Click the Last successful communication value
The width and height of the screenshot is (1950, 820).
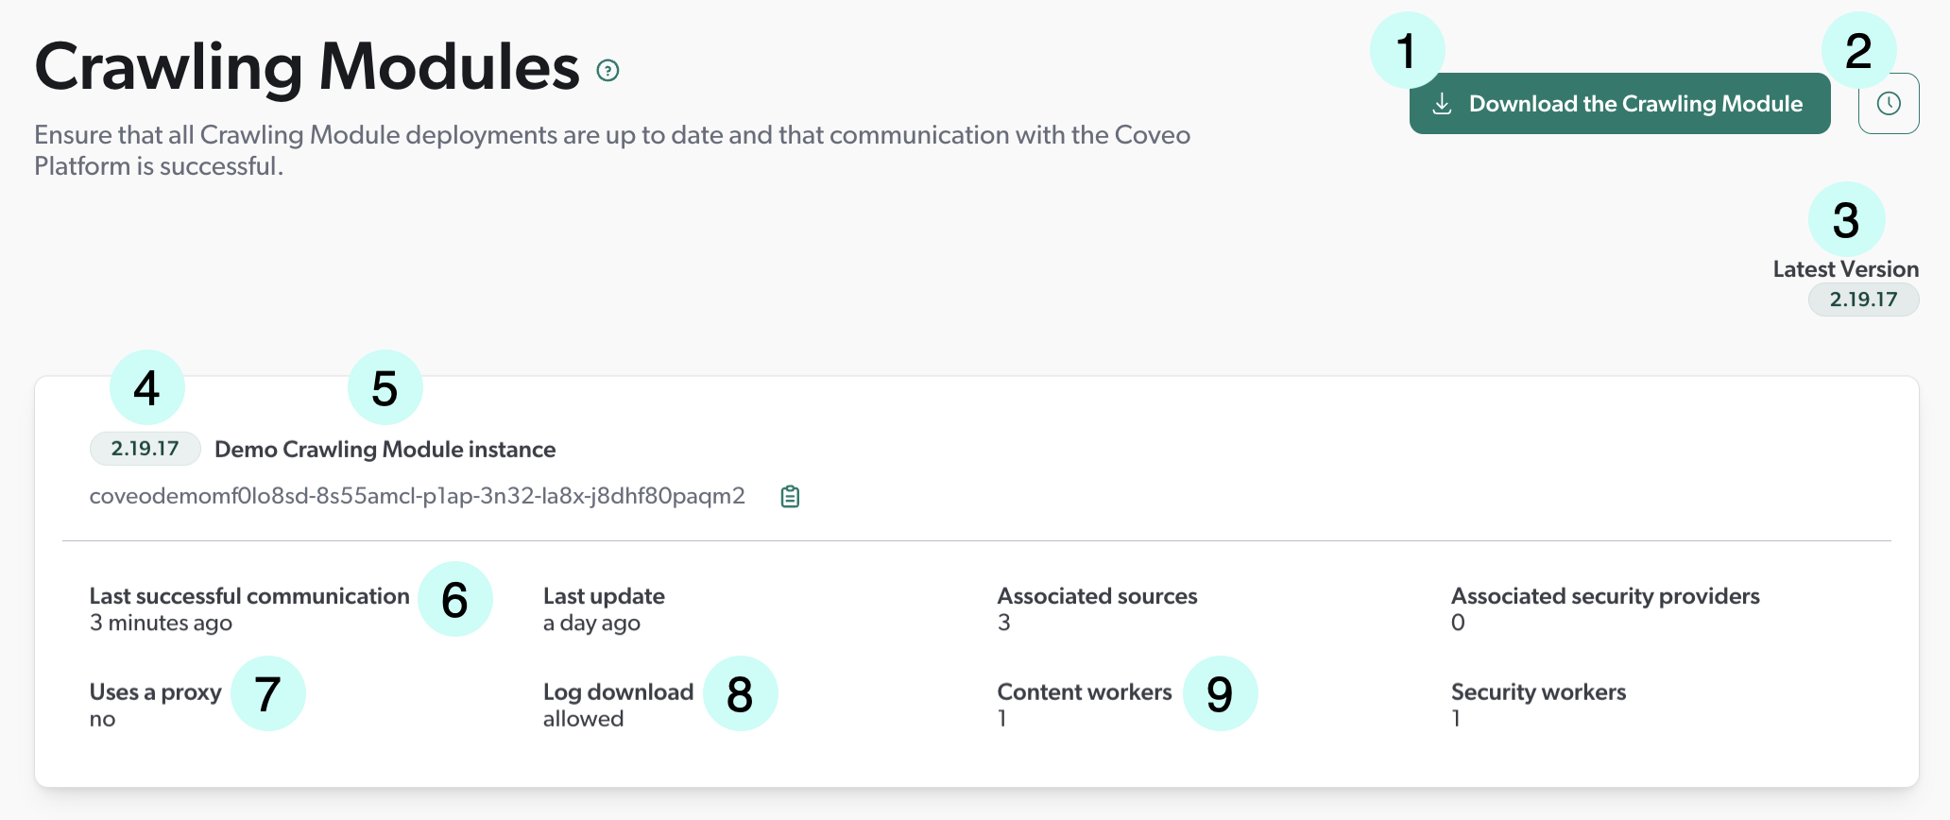click(x=161, y=623)
